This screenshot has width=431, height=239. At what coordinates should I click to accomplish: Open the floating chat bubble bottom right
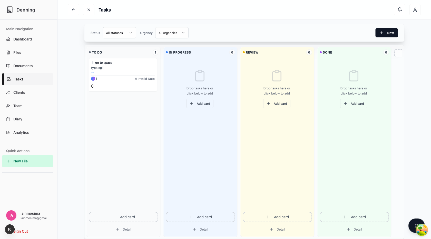pyautogui.click(x=416, y=225)
